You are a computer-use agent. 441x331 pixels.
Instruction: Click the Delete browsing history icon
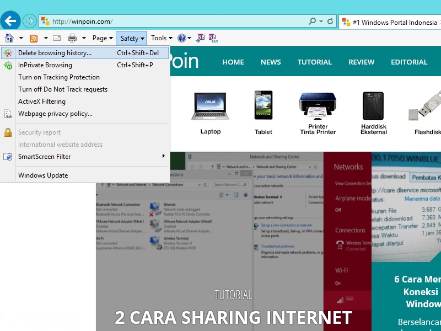click(x=8, y=53)
